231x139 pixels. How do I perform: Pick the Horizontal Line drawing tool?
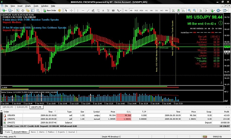point(83,10)
